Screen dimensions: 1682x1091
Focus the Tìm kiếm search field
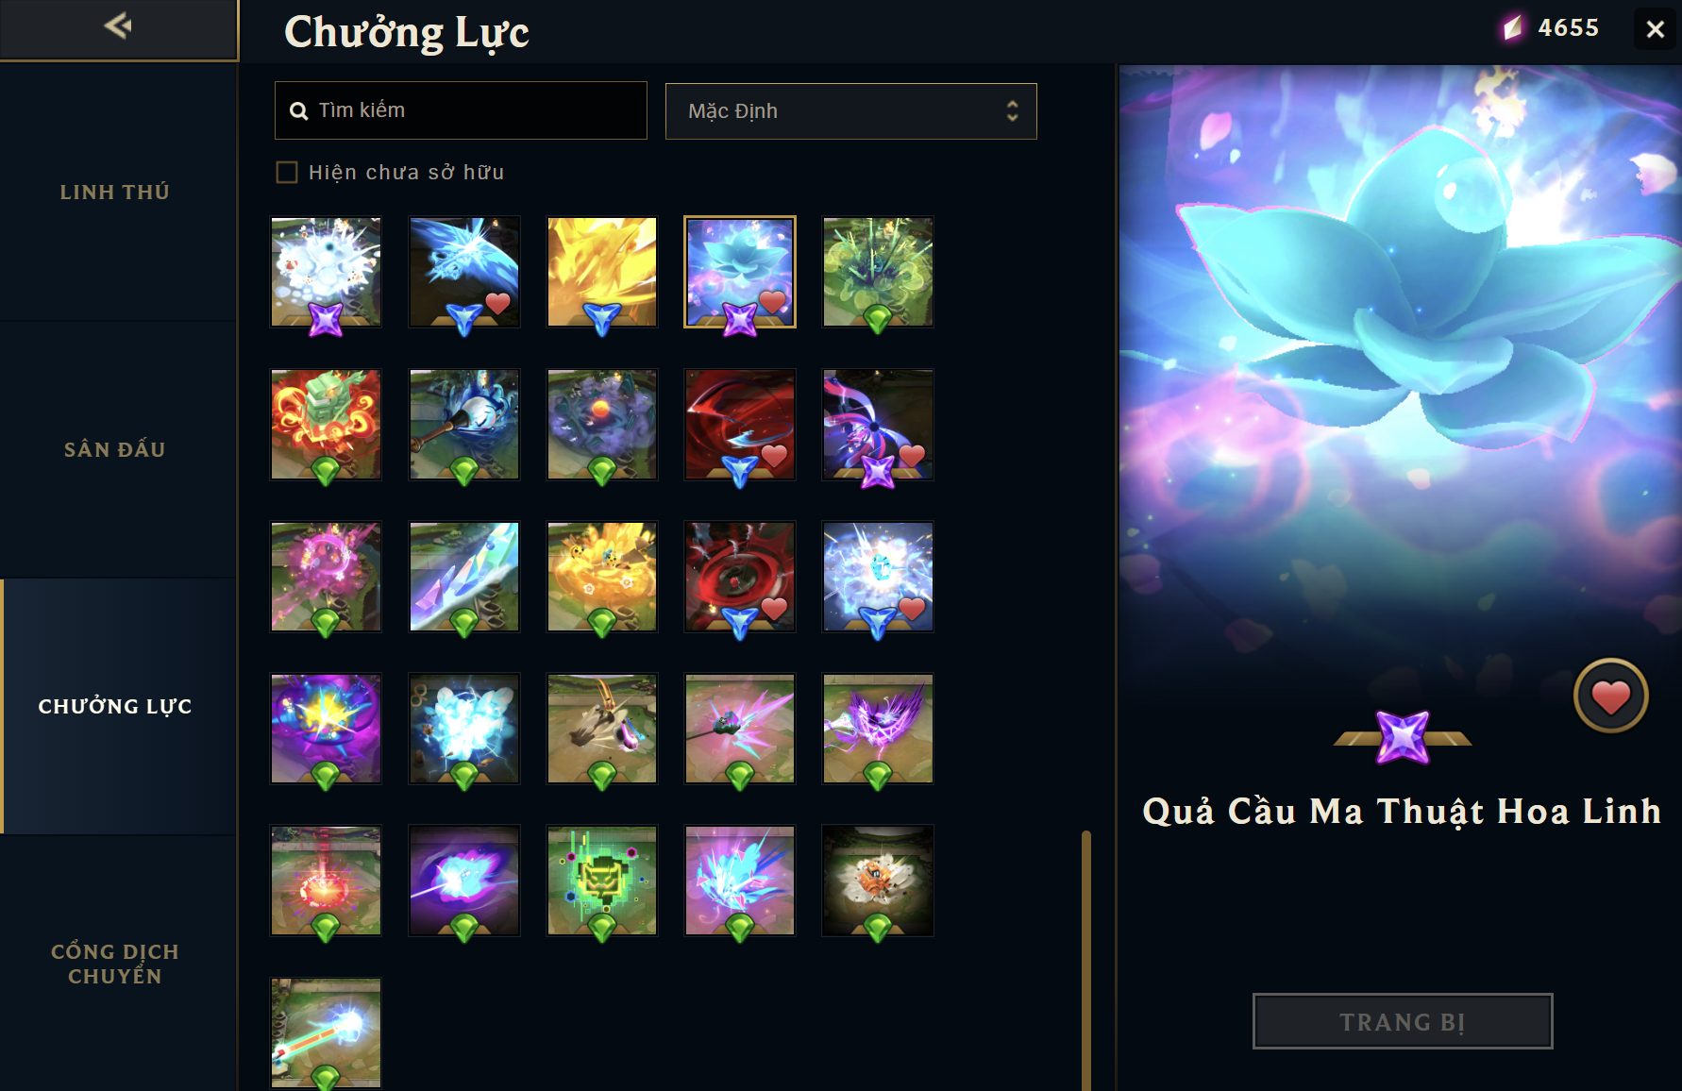(x=461, y=110)
